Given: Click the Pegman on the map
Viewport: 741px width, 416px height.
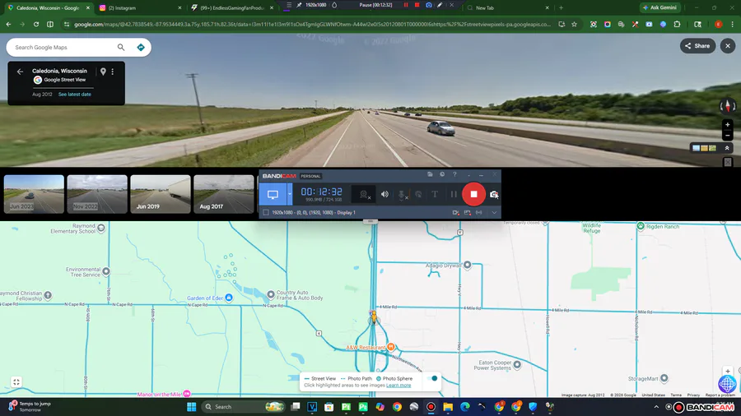Looking at the screenshot, I should pos(374,317).
